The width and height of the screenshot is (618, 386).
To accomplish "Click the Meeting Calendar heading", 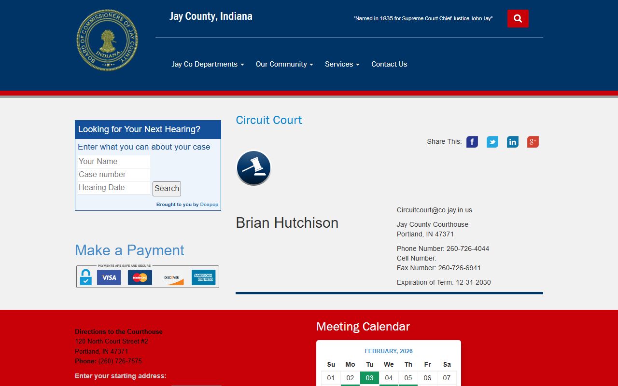I will point(363,327).
